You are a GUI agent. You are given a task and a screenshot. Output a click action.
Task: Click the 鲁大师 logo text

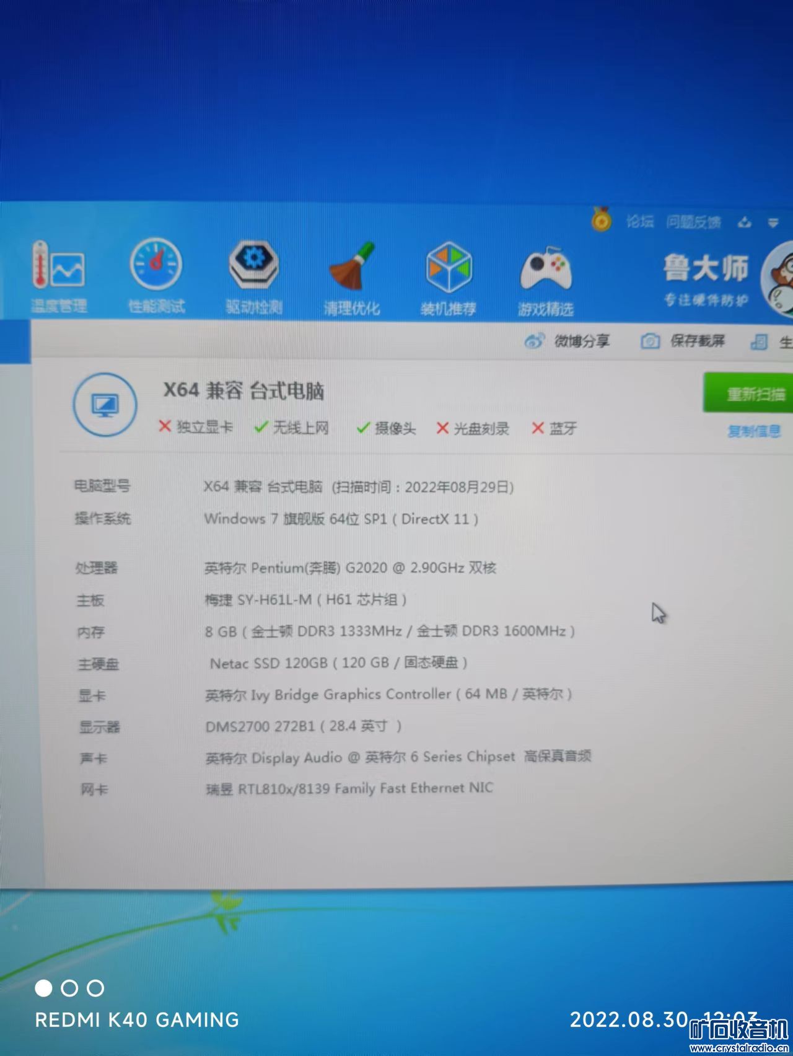[706, 268]
